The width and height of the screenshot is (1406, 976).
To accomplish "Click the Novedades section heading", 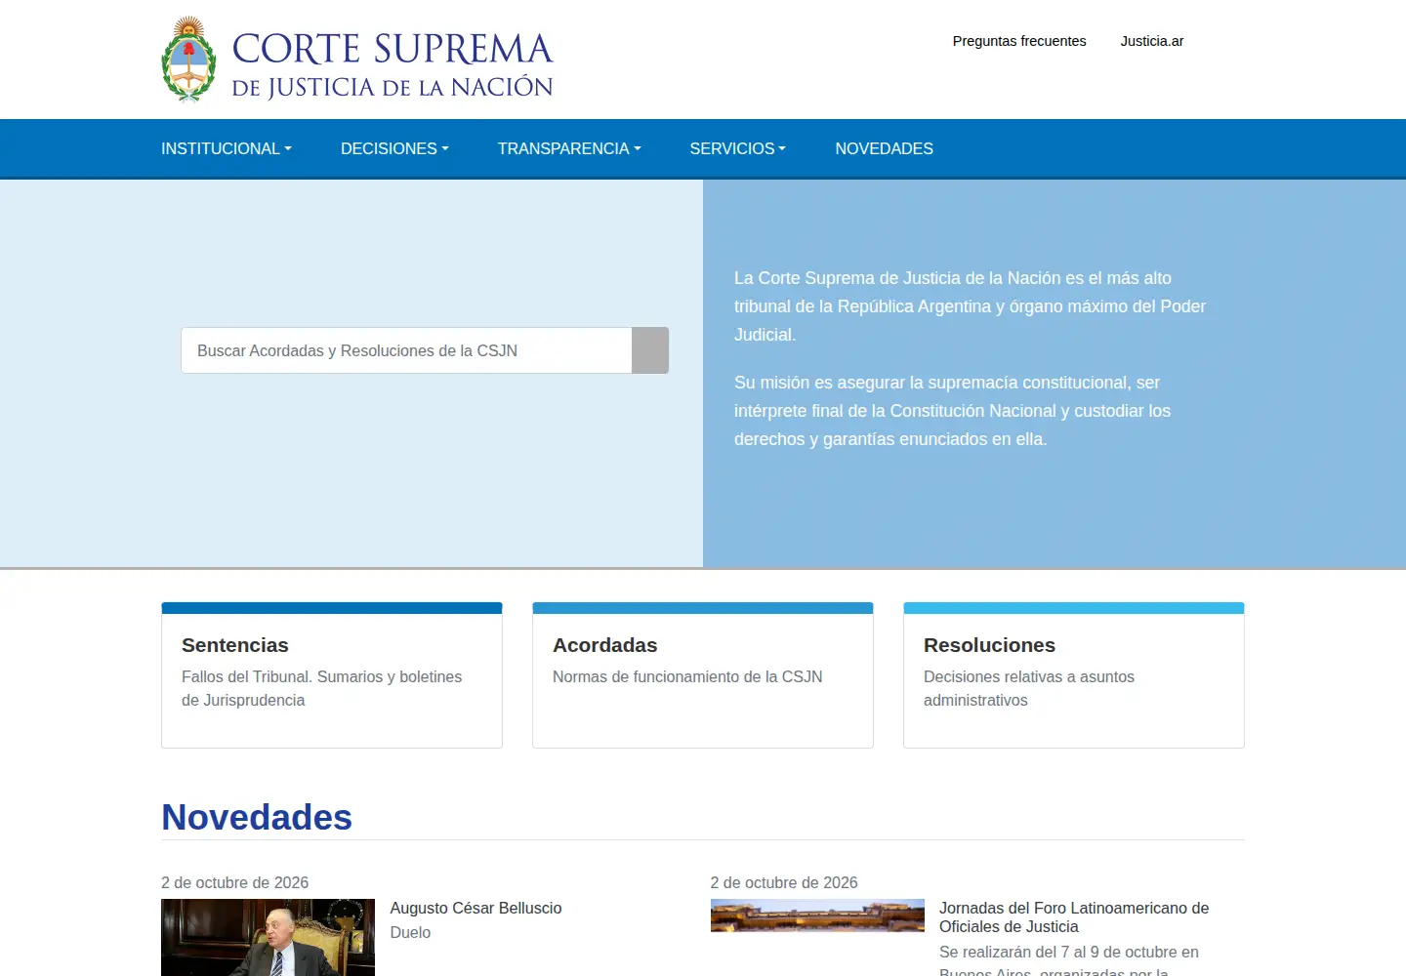I will pyautogui.click(x=257, y=817).
